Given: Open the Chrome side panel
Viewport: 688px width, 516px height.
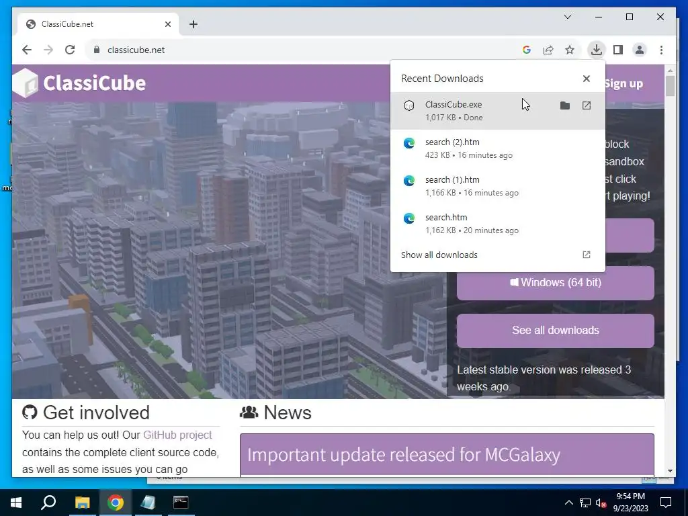Looking at the screenshot, I should click(x=618, y=50).
